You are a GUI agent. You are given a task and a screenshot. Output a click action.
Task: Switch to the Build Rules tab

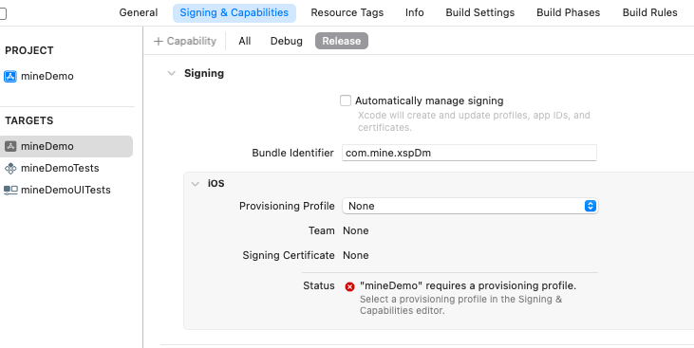point(649,13)
